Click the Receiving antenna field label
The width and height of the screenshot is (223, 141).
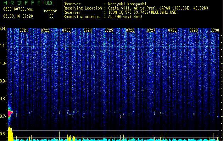pos(82,17)
